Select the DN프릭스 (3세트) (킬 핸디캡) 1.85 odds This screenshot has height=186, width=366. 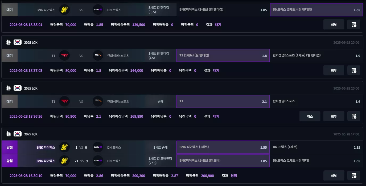[316, 10]
